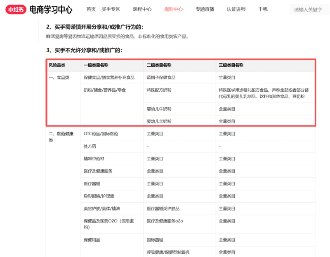The height and width of the screenshot is (257, 330).
Task: Go to the 首页 nav item
Action: [x=91, y=9]
